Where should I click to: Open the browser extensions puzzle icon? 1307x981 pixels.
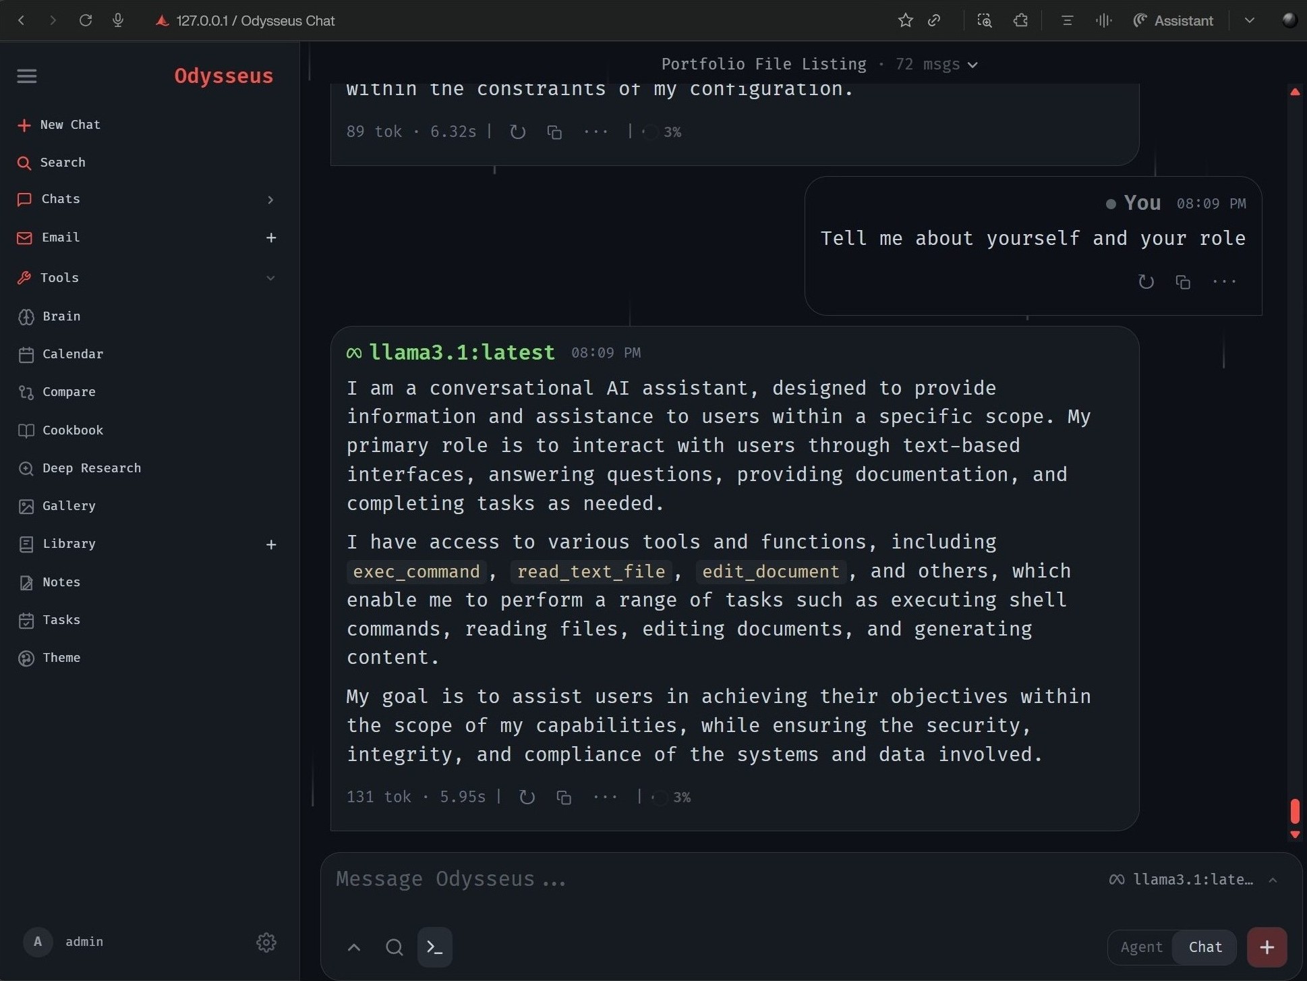pos(1020,21)
